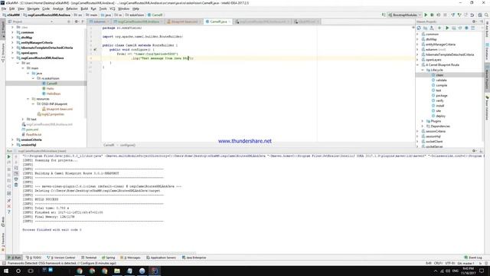Open help via the Run panel question mark
This screenshot has width=490, height=276.
pyautogui.click(x=8, y=212)
